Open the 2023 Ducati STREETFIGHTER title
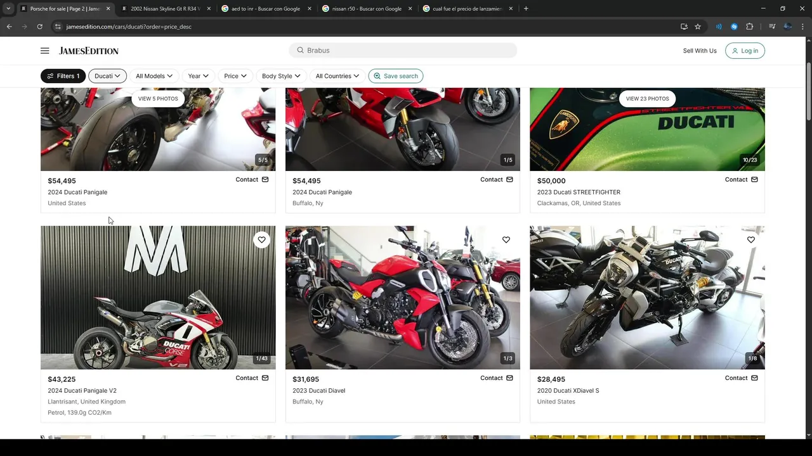This screenshot has height=456, width=812. click(579, 192)
